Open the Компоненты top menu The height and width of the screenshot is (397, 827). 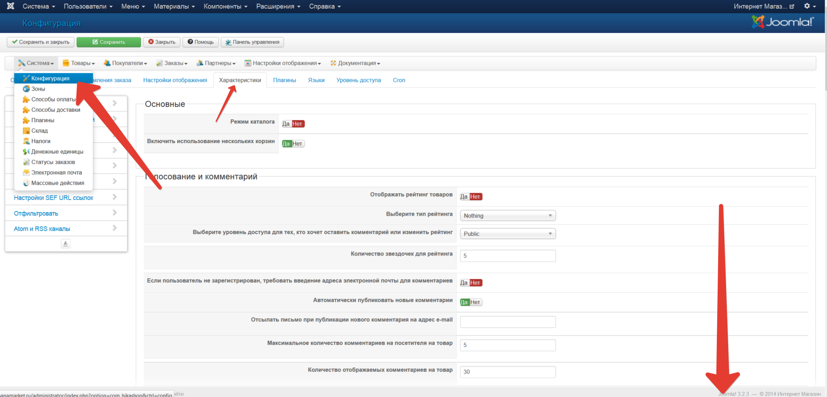point(225,6)
